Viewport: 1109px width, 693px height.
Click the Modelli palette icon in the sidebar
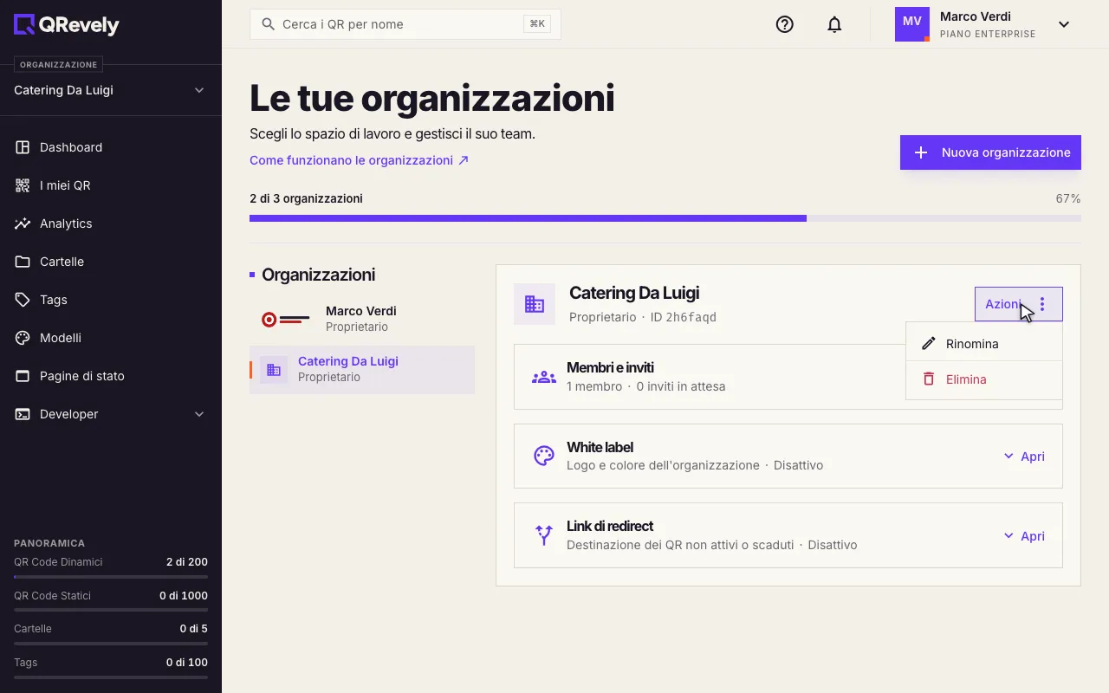(x=23, y=338)
